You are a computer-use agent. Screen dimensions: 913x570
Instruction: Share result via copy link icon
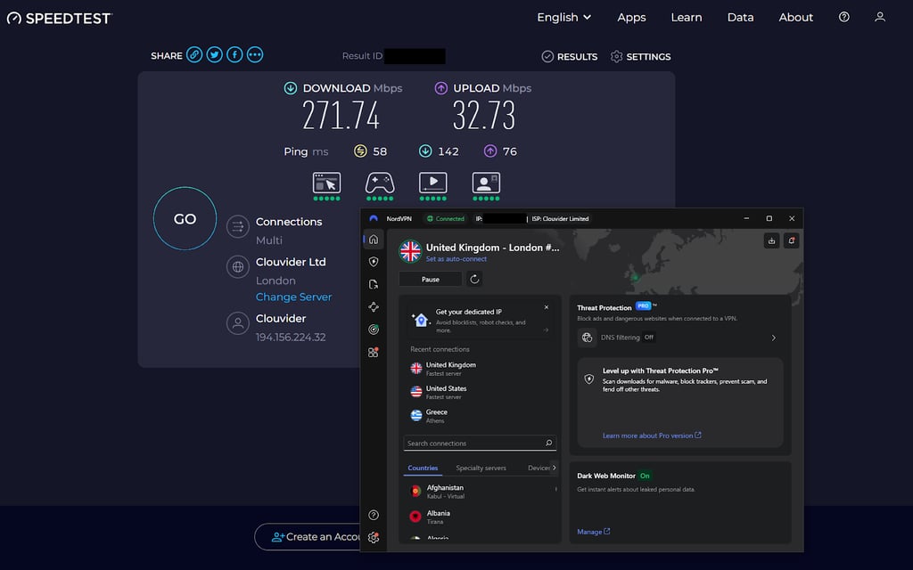click(x=194, y=54)
